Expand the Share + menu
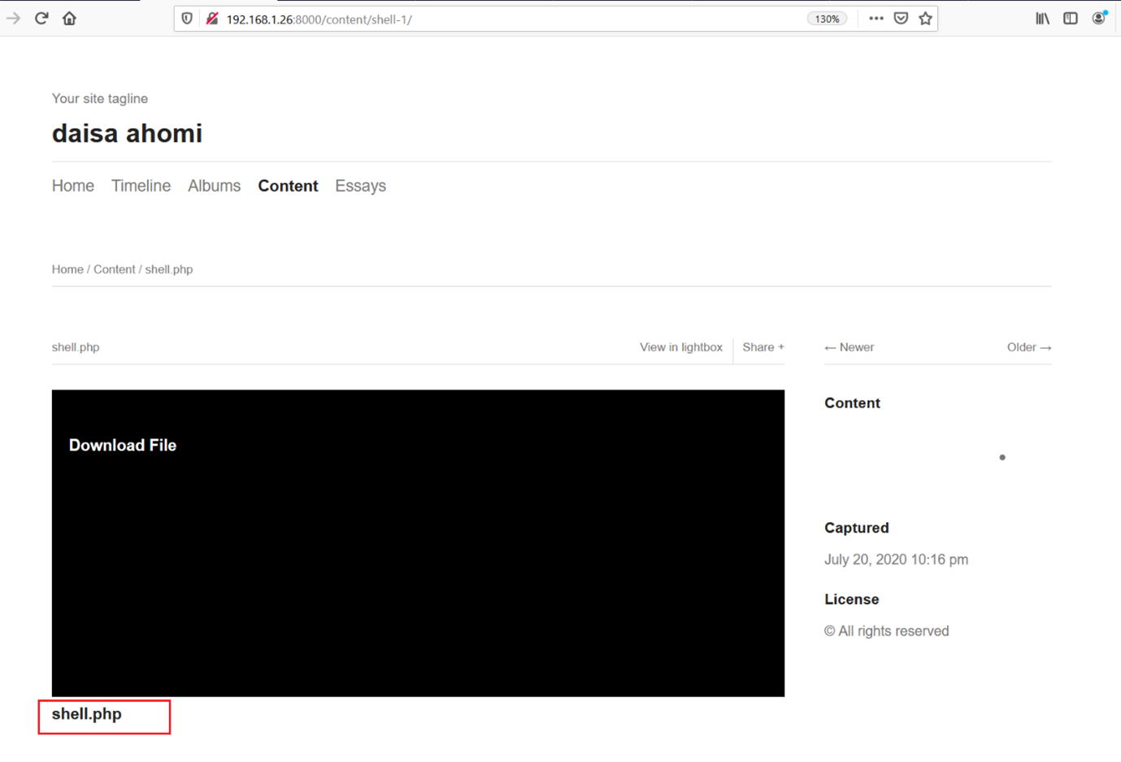1121x762 pixels. pyautogui.click(x=763, y=347)
